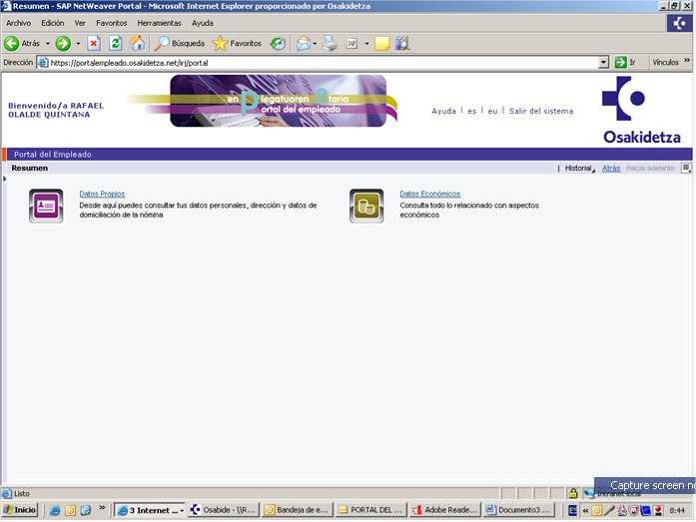Click the Stop loading red X icon

click(94, 43)
